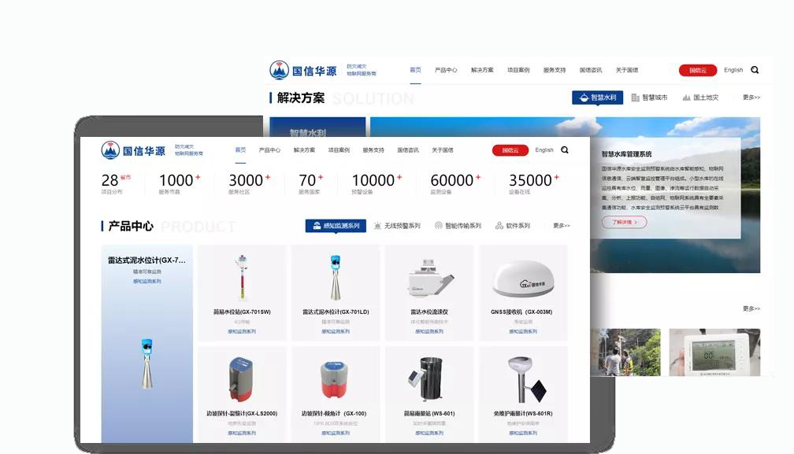Screen dimensions: 794x454
Task: Open the 边坡探针-裂缝计(GX-LS2000) product image
Action: (242, 379)
